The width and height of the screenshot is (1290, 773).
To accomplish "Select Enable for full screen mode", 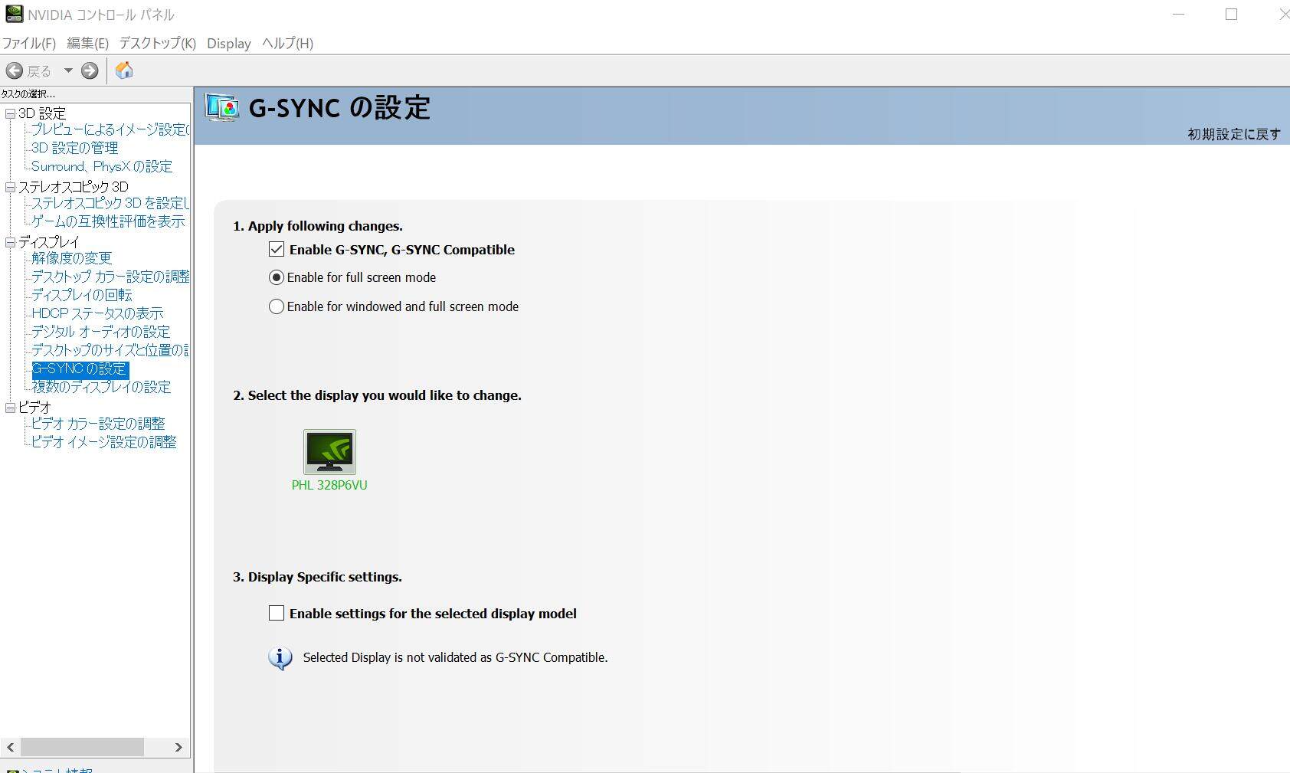I will [277, 277].
